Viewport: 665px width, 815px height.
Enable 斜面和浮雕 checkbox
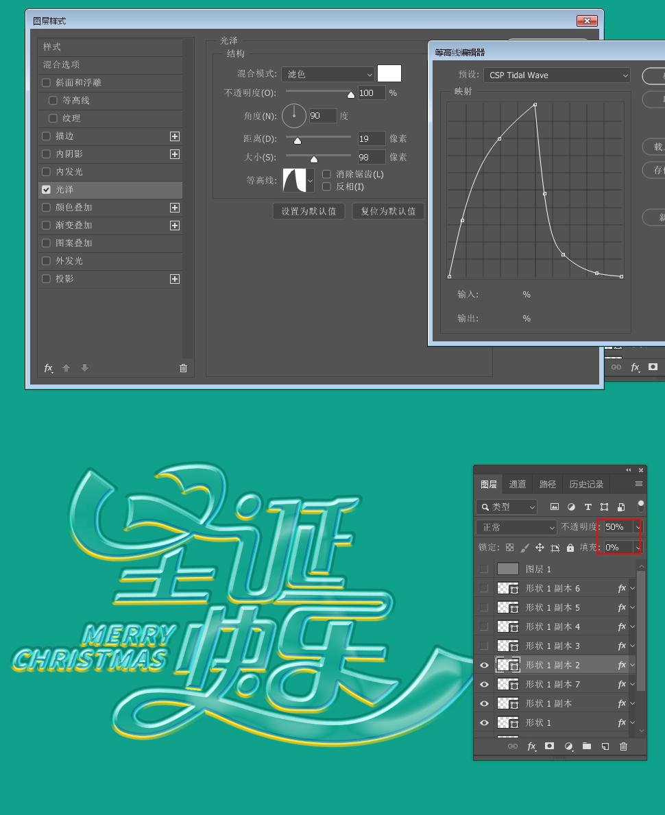click(46, 83)
